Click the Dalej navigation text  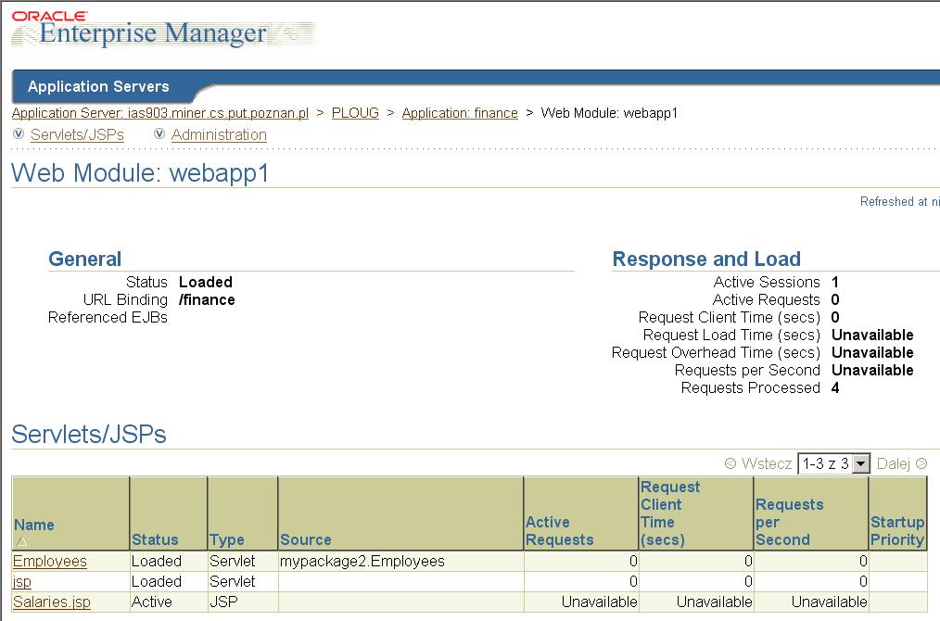(x=894, y=463)
